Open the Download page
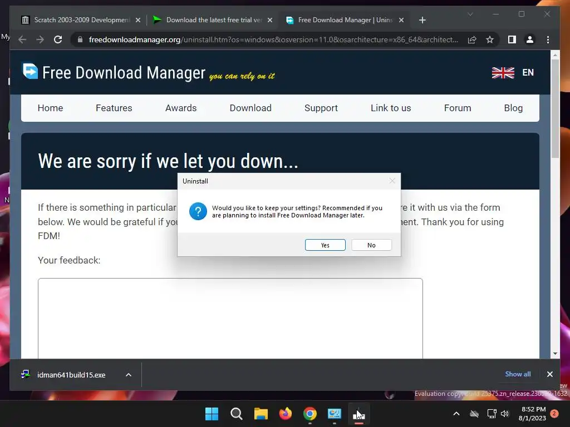Image resolution: width=570 pixels, height=427 pixels. [250, 108]
